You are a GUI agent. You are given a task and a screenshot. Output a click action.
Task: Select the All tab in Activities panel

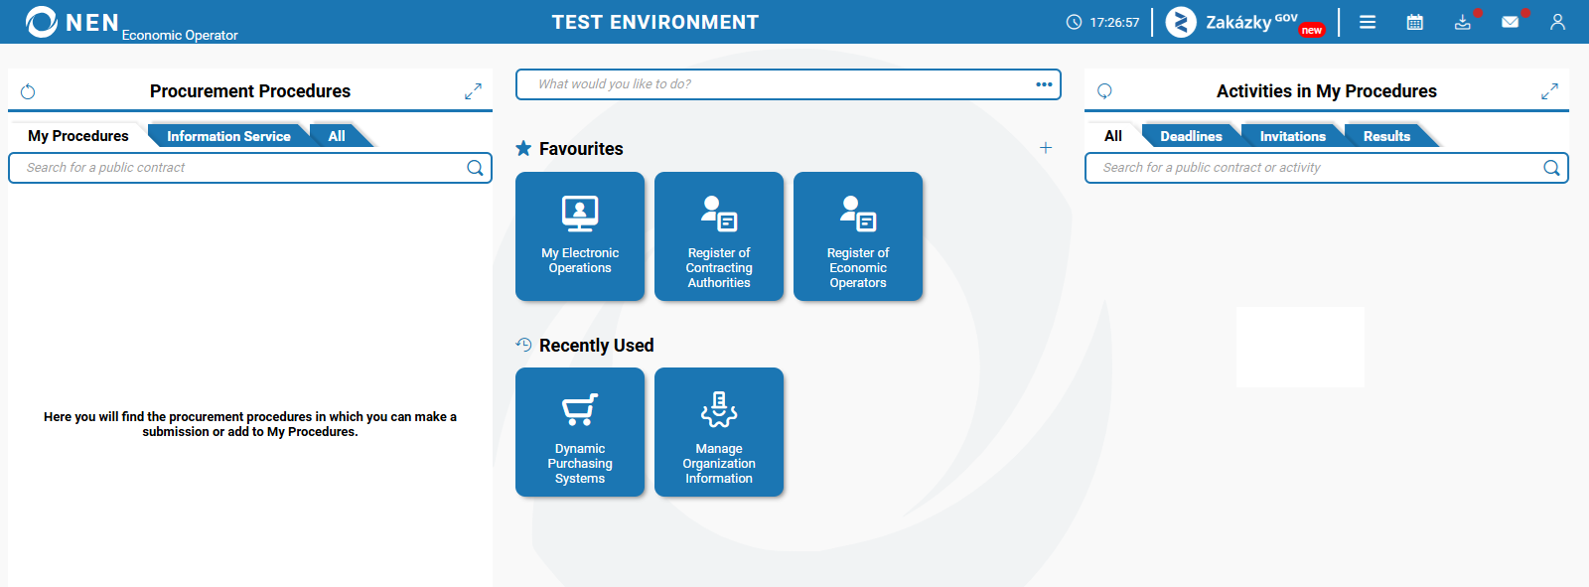click(1113, 136)
